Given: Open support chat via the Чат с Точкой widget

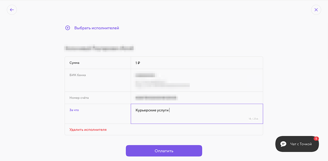Looking at the screenshot, I should click(297, 144).
